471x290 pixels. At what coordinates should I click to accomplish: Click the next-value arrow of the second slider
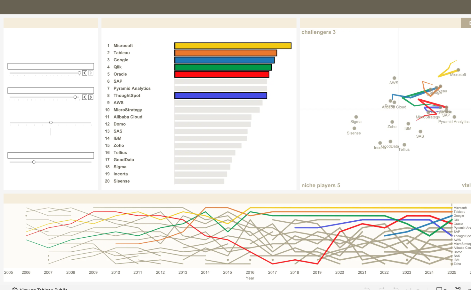91,97
